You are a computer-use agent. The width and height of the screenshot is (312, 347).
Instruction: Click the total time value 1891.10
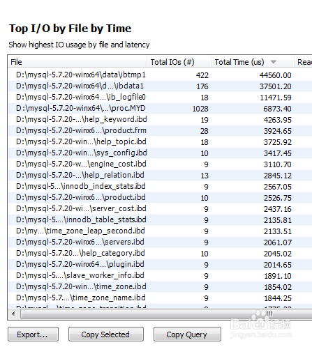coord(278,276)
